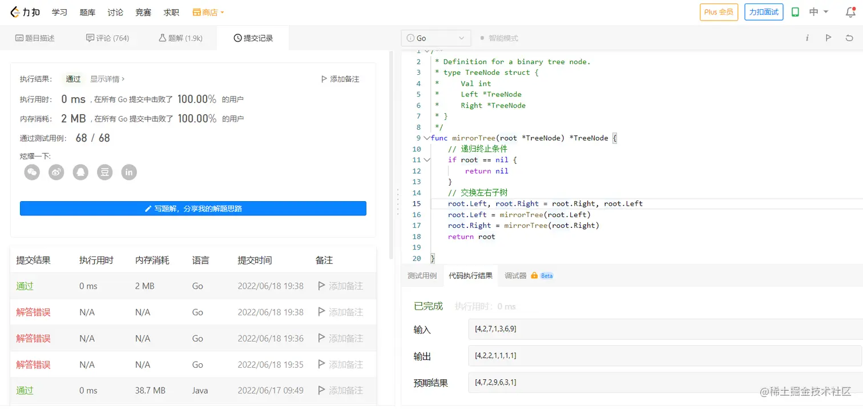Switch to 题目描述 tab
The image size is (863, 409).
click(35, 38)
